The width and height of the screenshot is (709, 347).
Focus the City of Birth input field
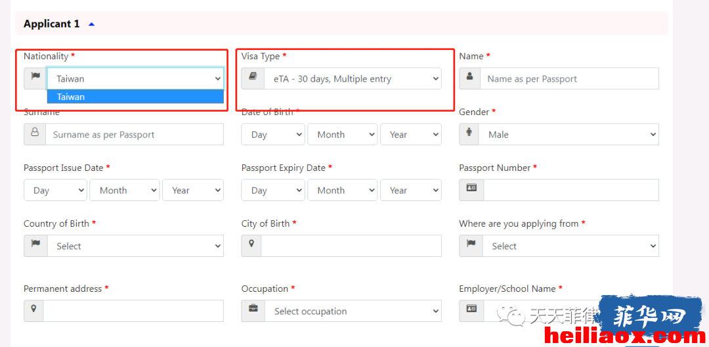coord(351,246)
